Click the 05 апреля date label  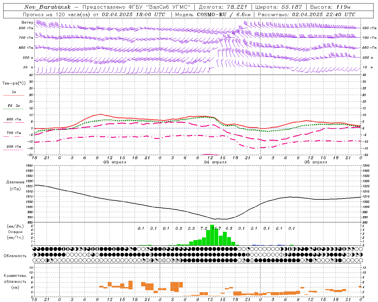tap(316, 162)
